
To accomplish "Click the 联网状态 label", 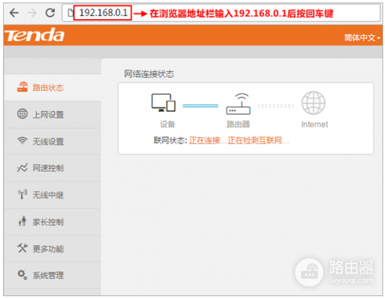I will (170, 140).
